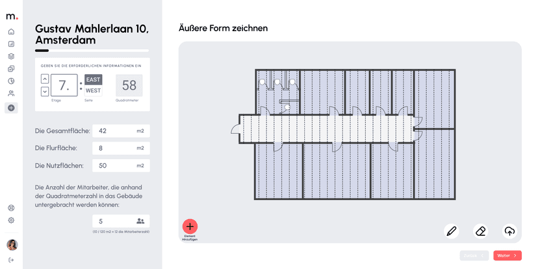
Task: Click the cloud upload icon
Action: click(x=509, y=231)
